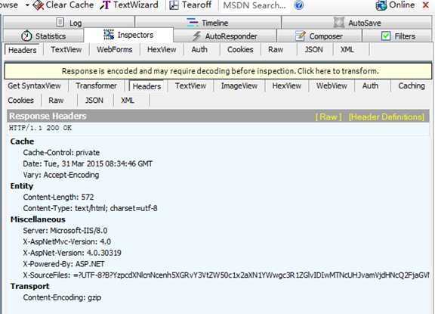Open response WebView tab
Viewport: 435px width, 314px height.
click(332, 85)
